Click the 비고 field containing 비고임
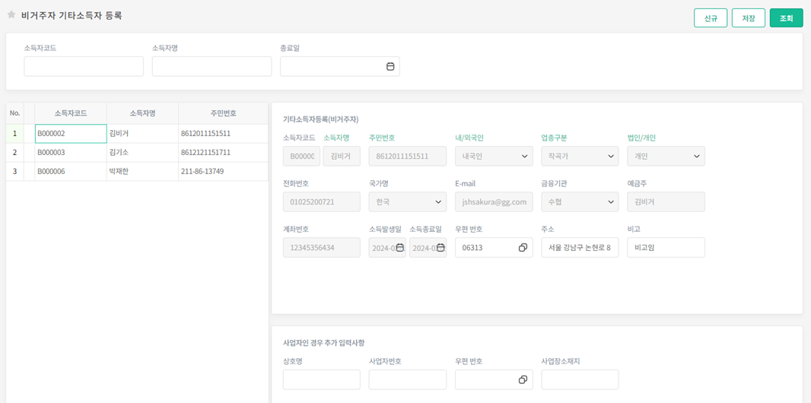 pos(666,248)
